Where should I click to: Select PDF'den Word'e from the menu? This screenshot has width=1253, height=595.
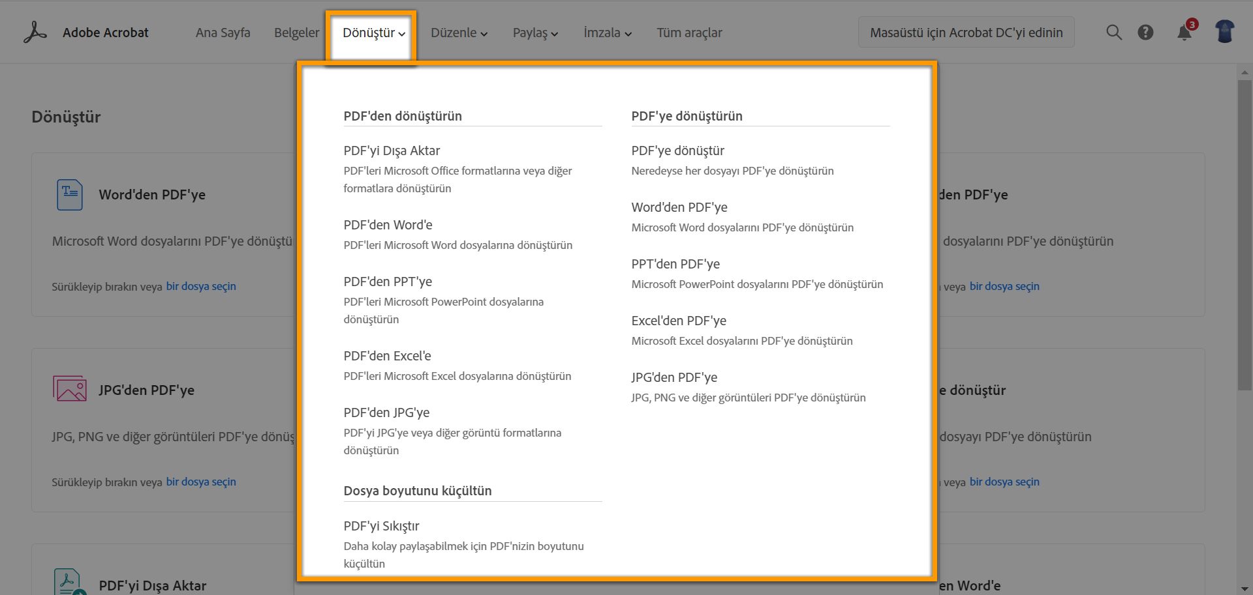click(x=388, y=225)
